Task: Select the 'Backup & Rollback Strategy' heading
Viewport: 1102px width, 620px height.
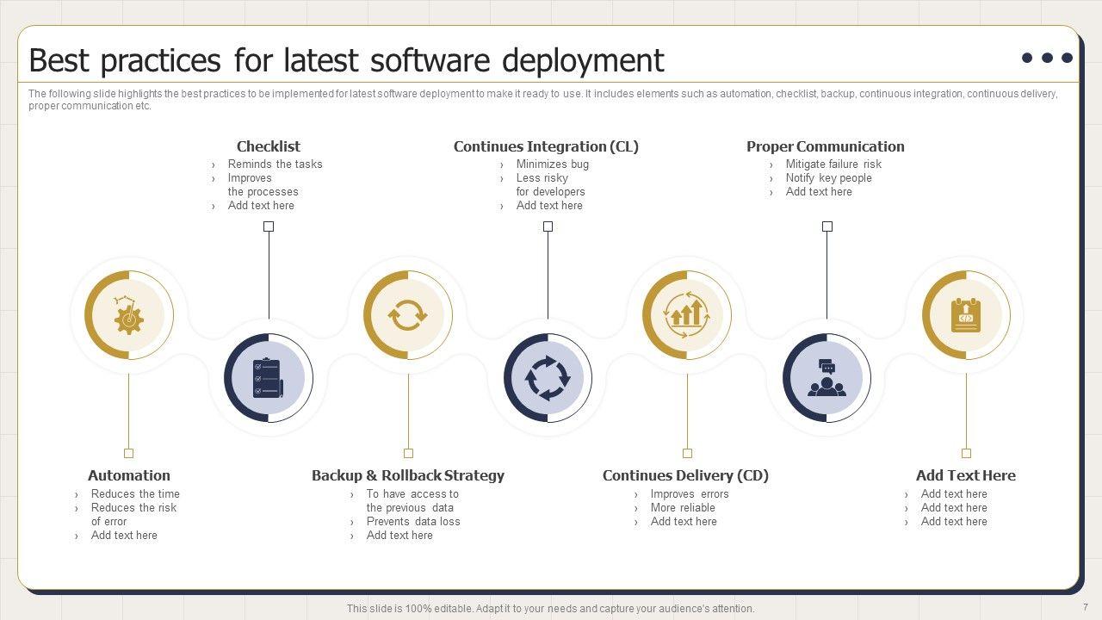Action: click(x=408, y=475)
